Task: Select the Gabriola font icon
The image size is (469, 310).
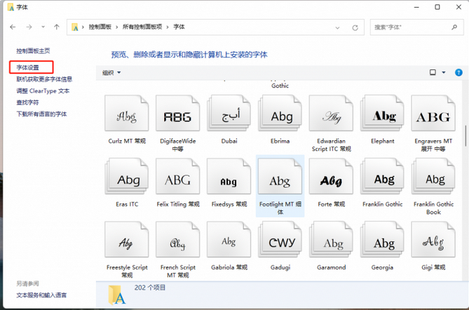Action: [x=229, y=239]
